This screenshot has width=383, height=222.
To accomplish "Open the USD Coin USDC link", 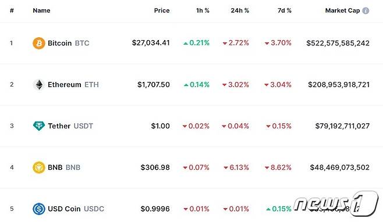I will click(76, 209).
